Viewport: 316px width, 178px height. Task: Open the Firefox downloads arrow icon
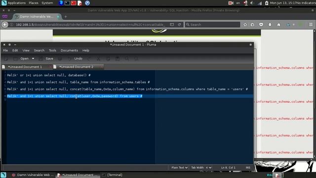click(270, 25)
